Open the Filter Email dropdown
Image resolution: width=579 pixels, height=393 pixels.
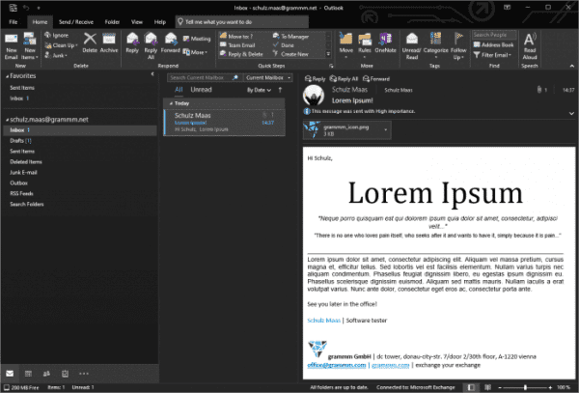point(492,55)
